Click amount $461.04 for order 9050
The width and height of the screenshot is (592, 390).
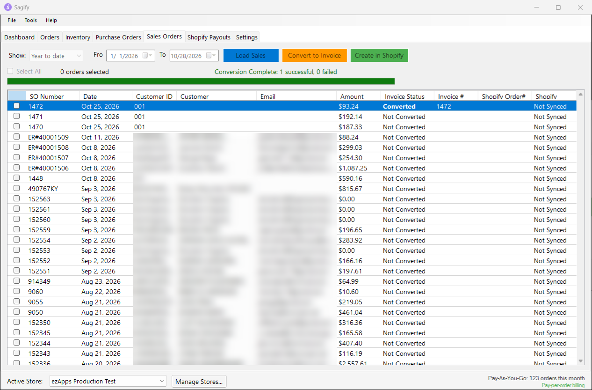[x=350, y=312]
